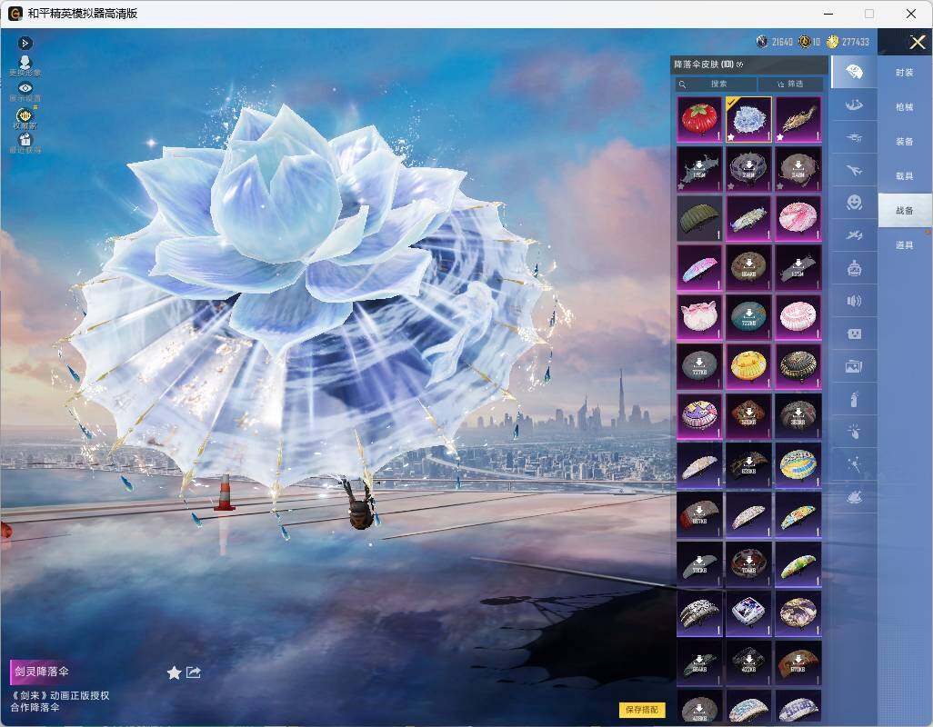Share the skin with share icon
Viewport: 933px width, 727px height.
(x=194, y=672)
